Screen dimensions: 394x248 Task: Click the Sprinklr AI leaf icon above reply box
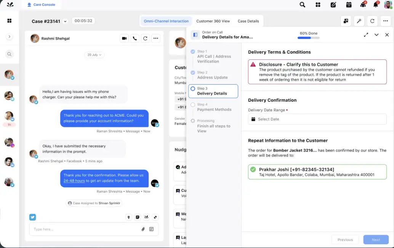click(146, 217)
